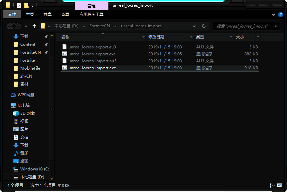Click navigation pane scroll down arrow
Viewport: 287px width, 192px height.
click(52, 179)
